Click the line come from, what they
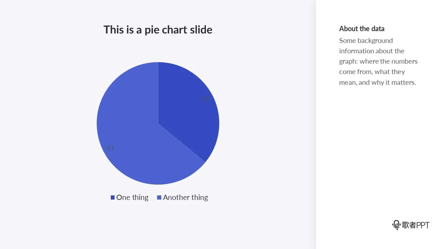 click(x=372, y=72)
